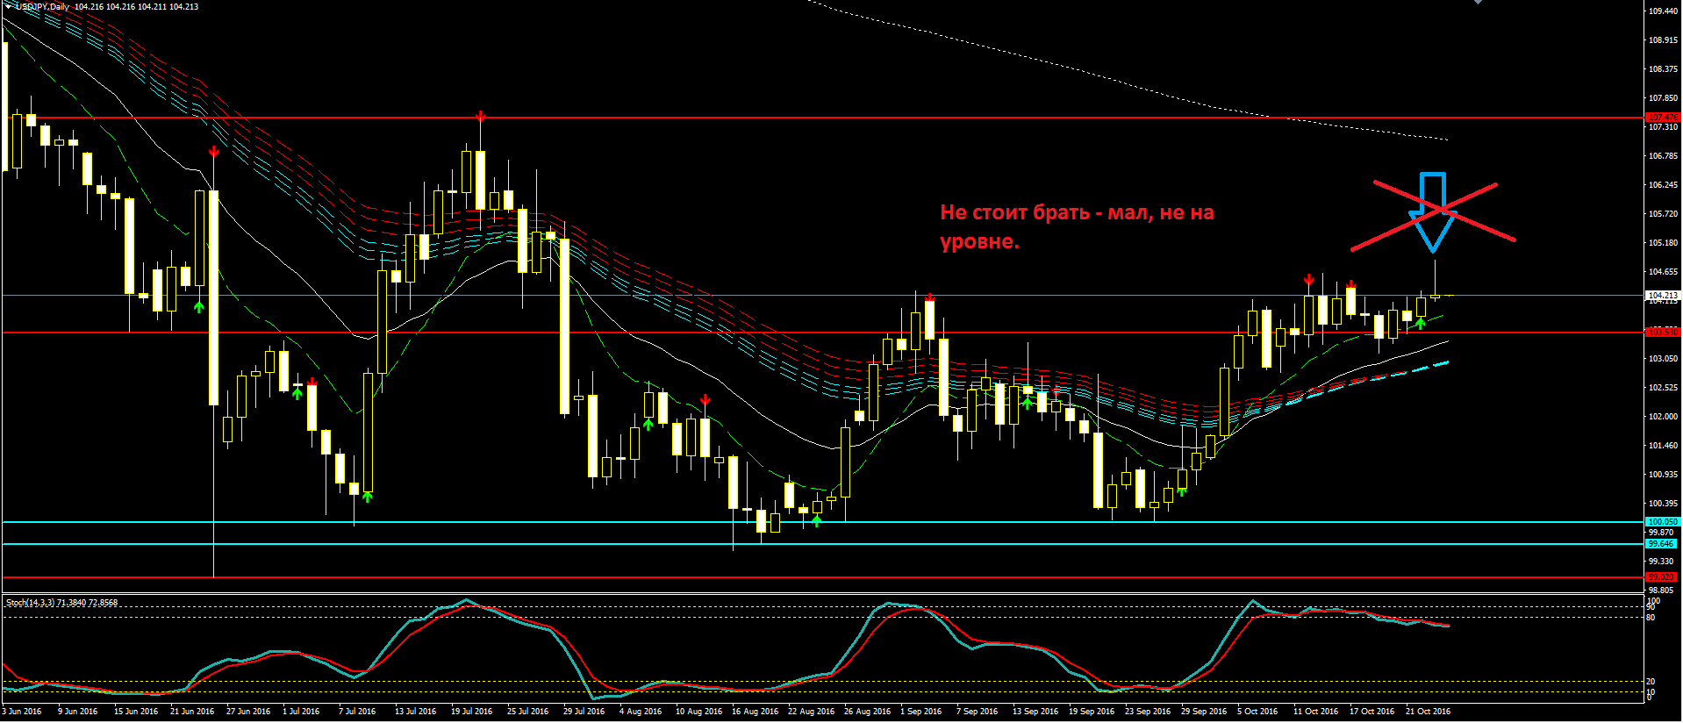Viewport: 1683px width, 723px height.
Task: Click the 103.050 price scale value
Action: click(1663, 359)
